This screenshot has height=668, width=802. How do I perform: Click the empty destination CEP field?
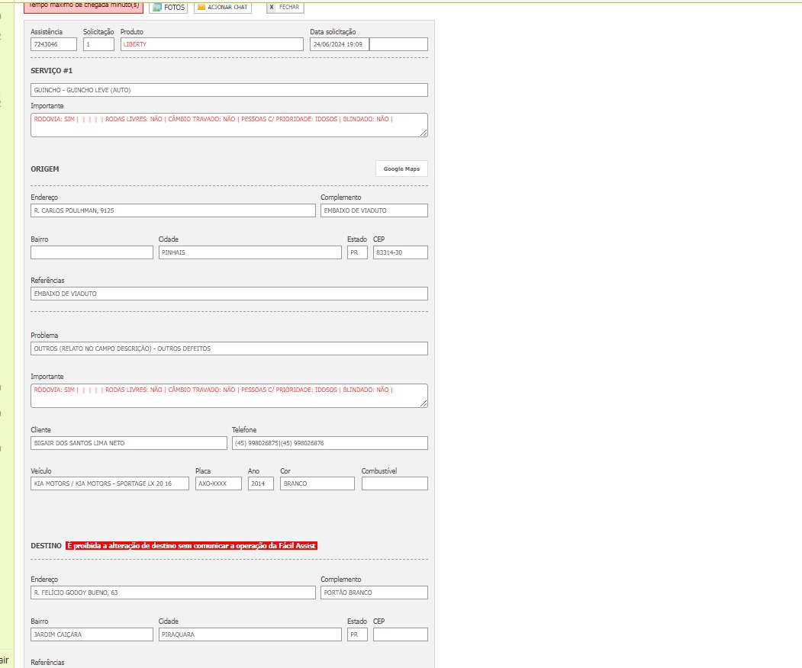[x=401, y=634]
